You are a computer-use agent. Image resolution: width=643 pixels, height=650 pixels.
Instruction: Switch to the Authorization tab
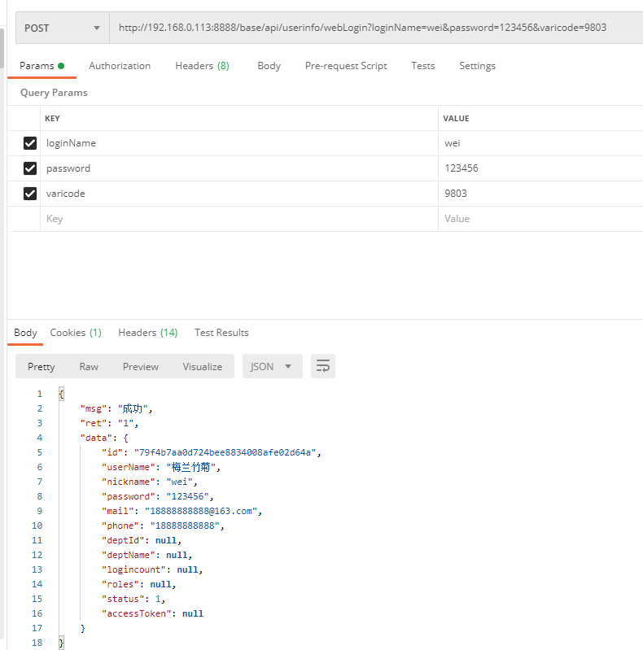click(120, 66)
